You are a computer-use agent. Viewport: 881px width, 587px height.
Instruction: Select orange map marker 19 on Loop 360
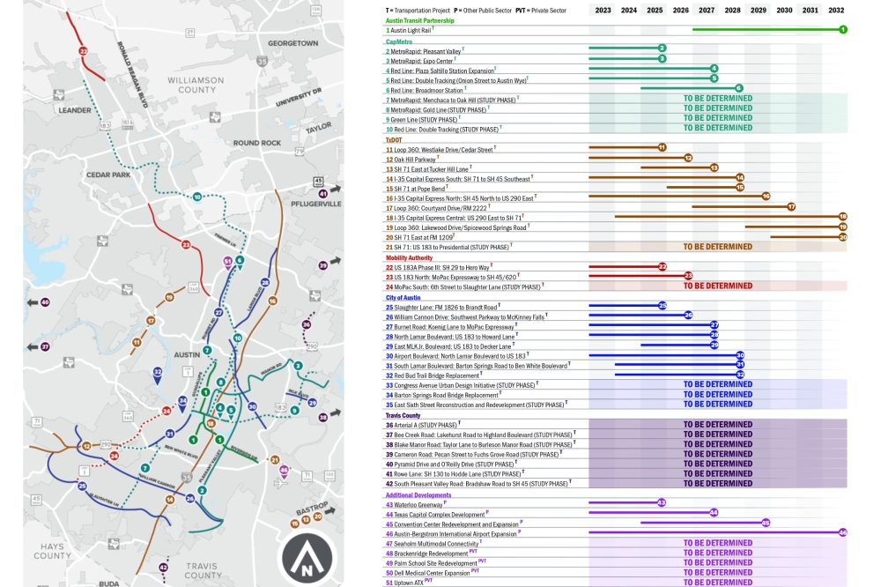[169, 297]
